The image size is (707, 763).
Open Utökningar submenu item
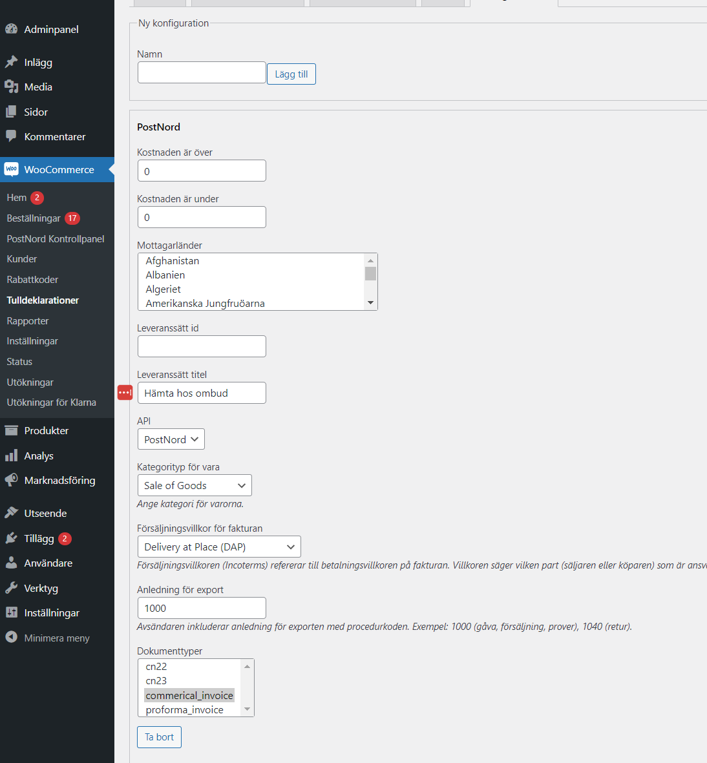tap(30, 382)
